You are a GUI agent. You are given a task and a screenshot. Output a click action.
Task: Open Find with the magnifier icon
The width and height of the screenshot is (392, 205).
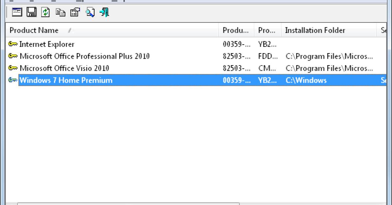click(x=90, y=12)
